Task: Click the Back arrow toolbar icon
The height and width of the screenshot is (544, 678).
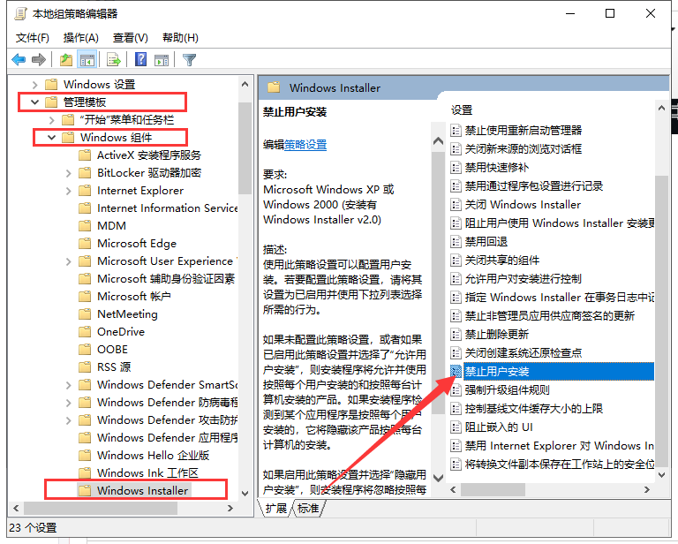Action: click(19, 60)
